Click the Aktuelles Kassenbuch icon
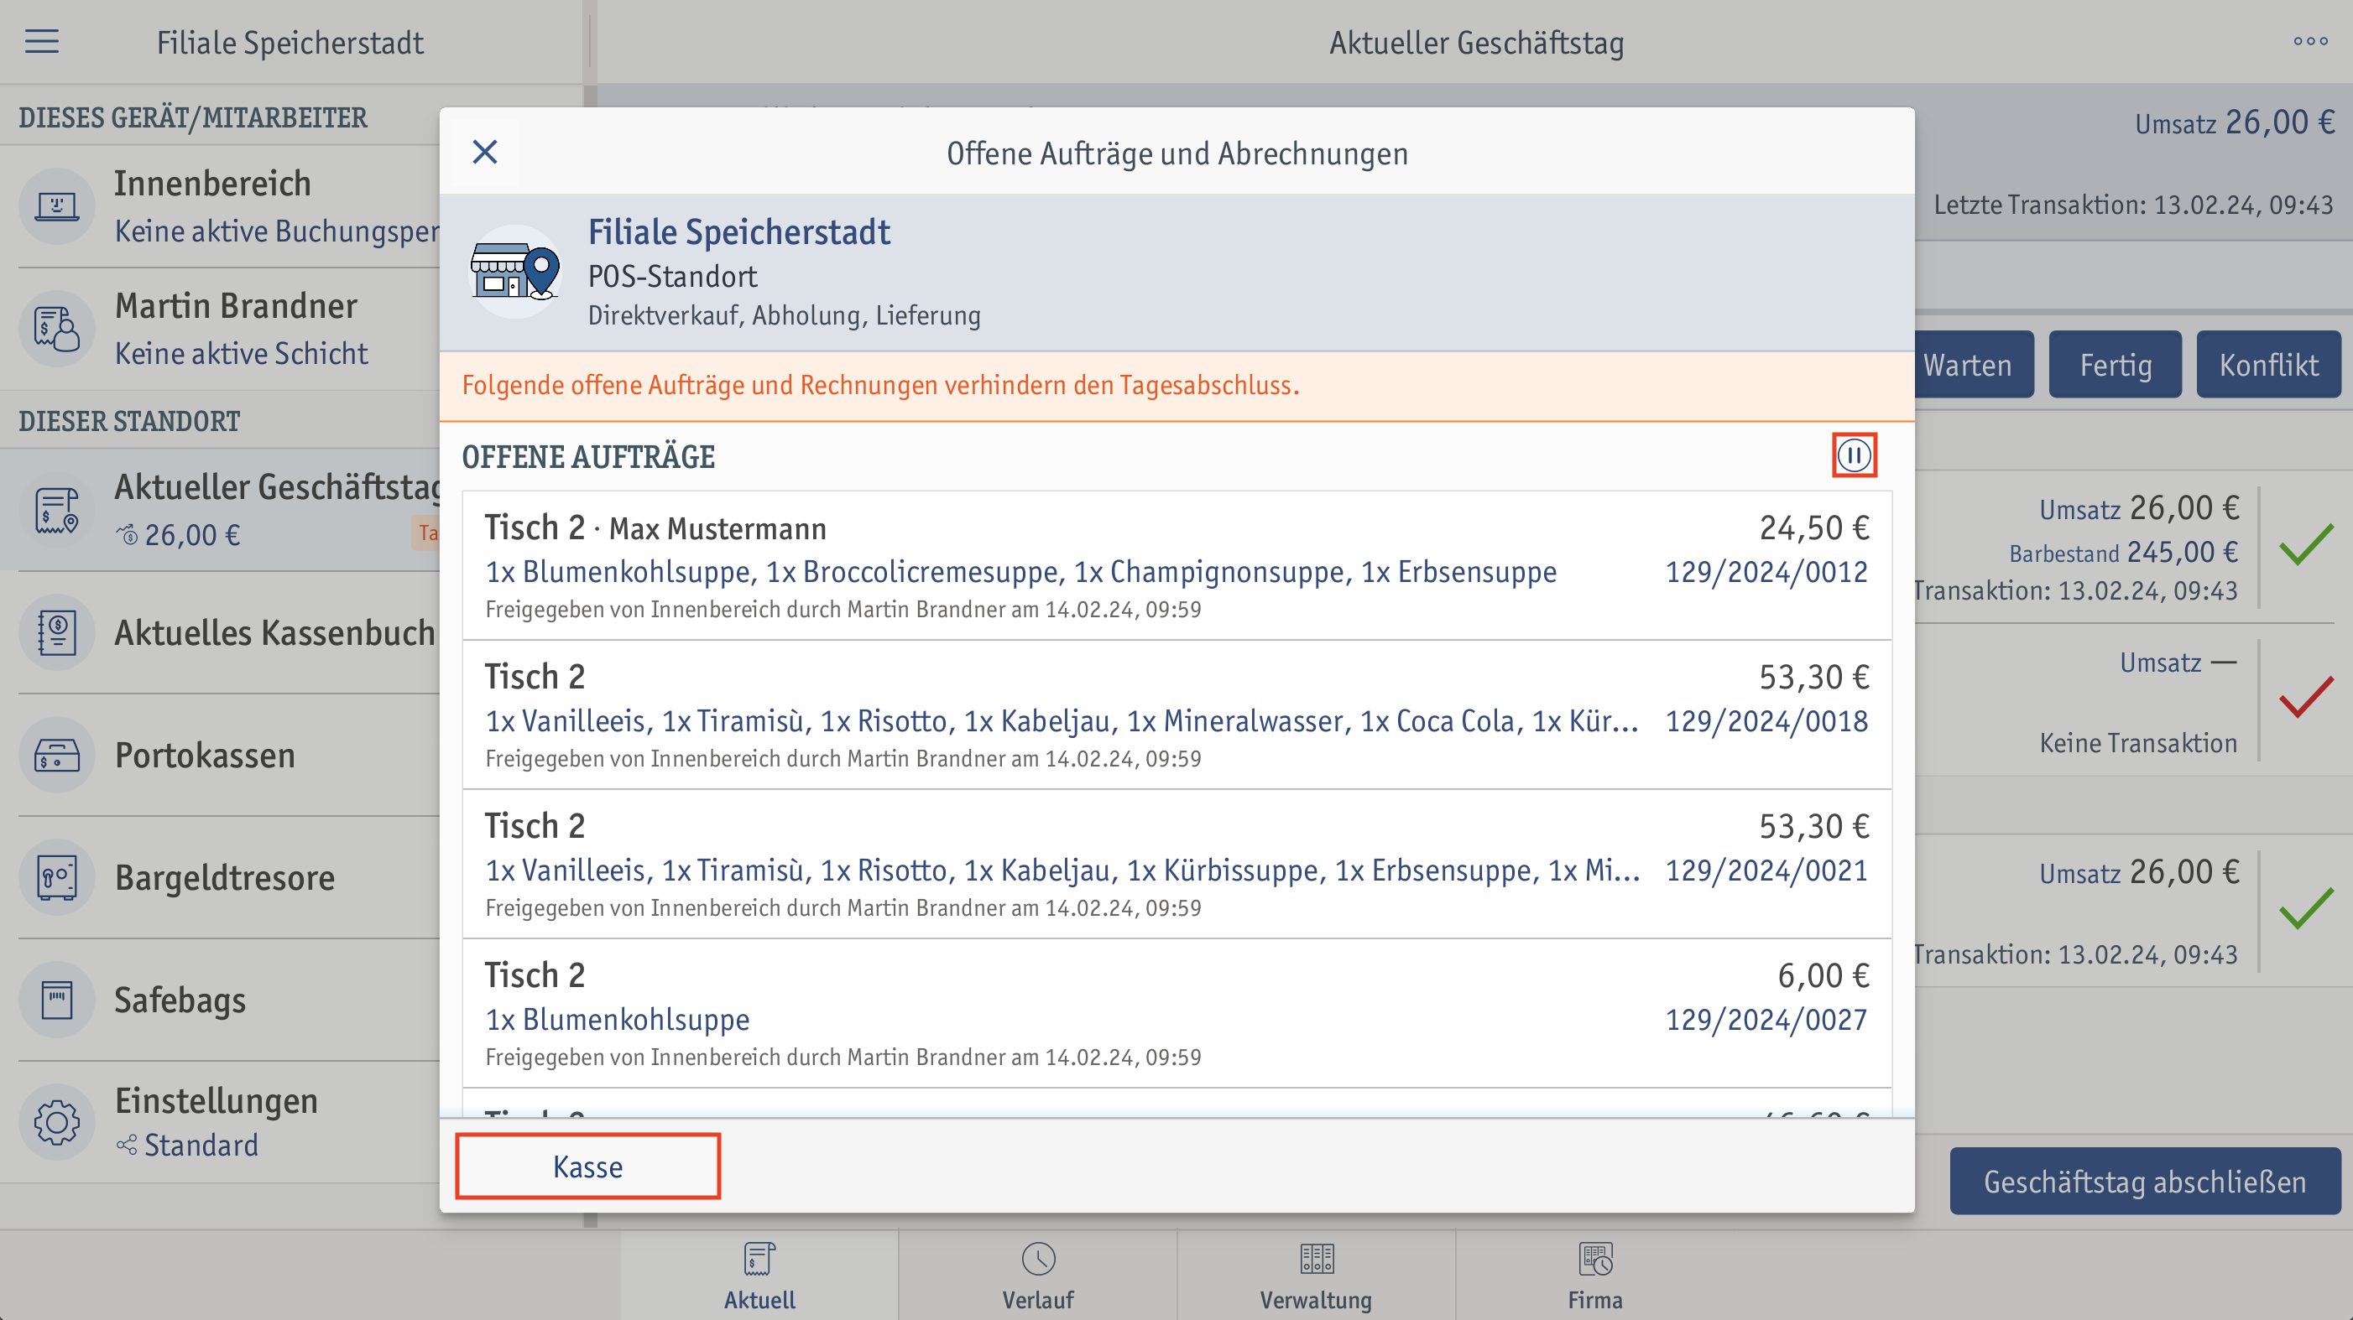Viewport: 2353px width, 1320px height. tap(58, 632)
